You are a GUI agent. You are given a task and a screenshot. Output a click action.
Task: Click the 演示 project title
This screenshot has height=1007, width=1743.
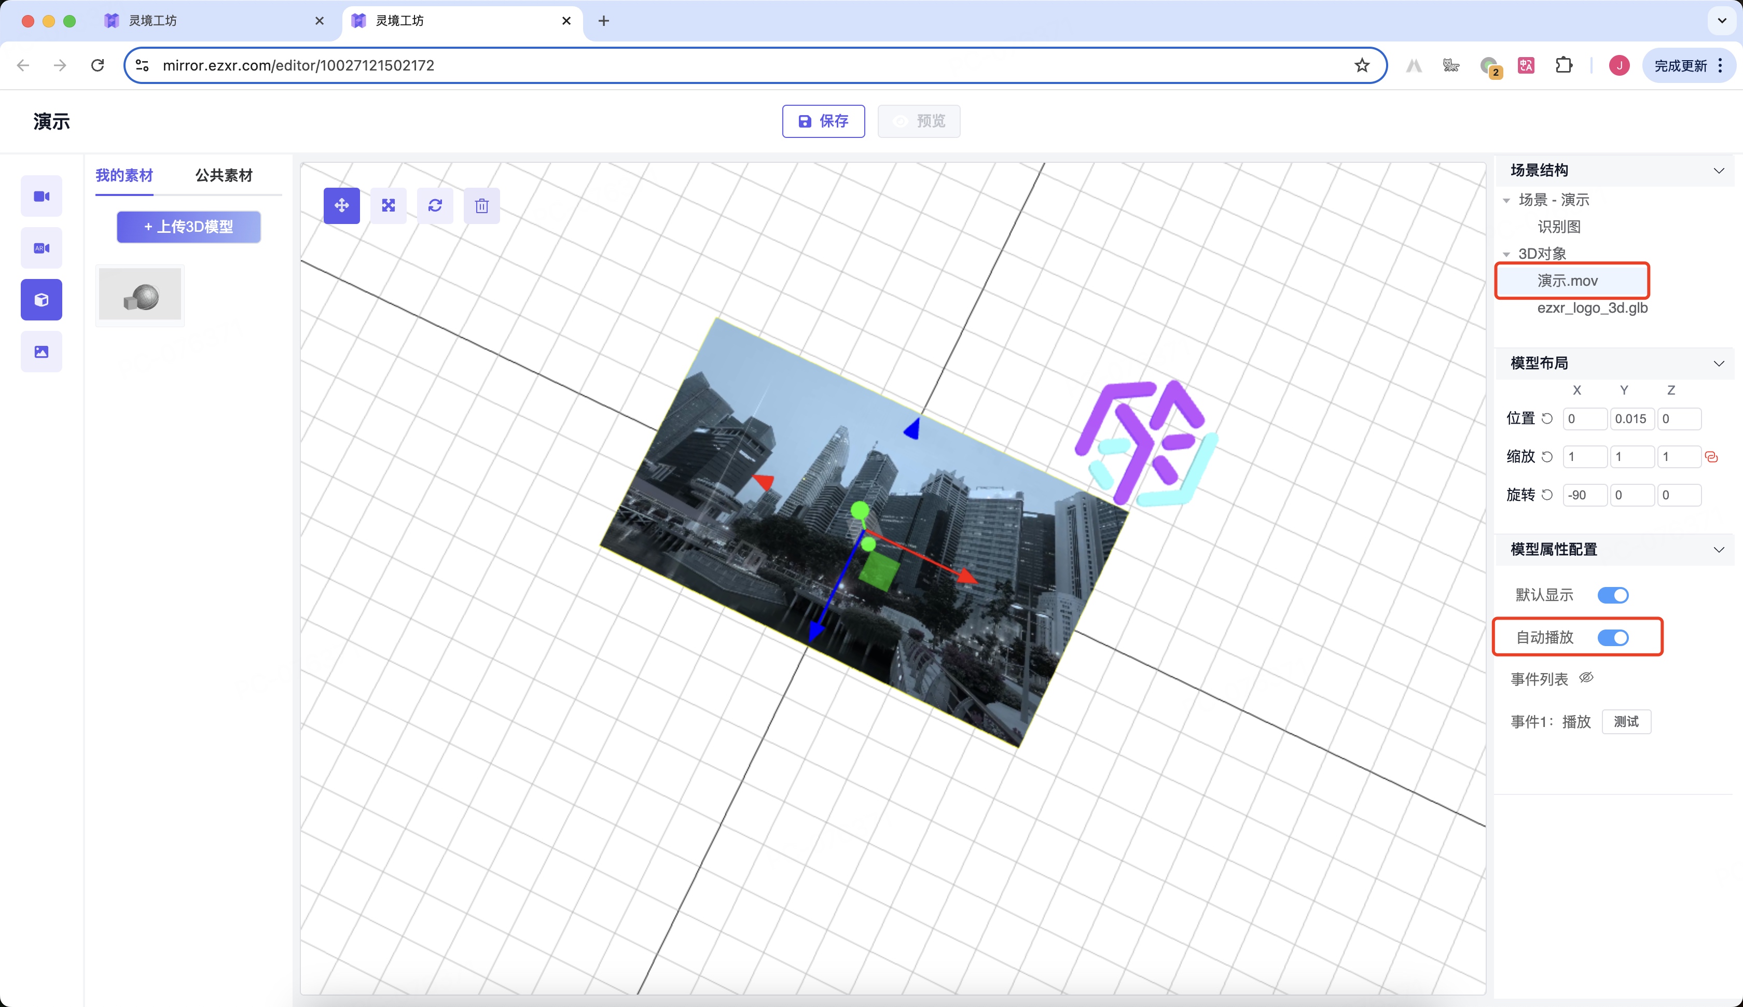pyautogui.click(x=52, y=122)
